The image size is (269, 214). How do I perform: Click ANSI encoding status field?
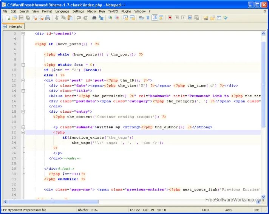tap(229, 210)
